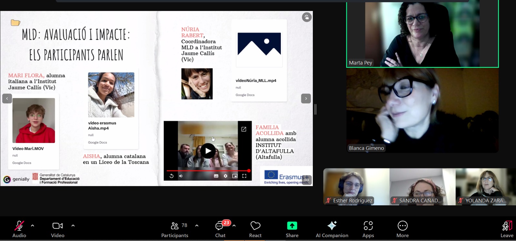Open Chat with 23 unread messages
This screenshot has width=516, height=241.
[x=220, y=229]
